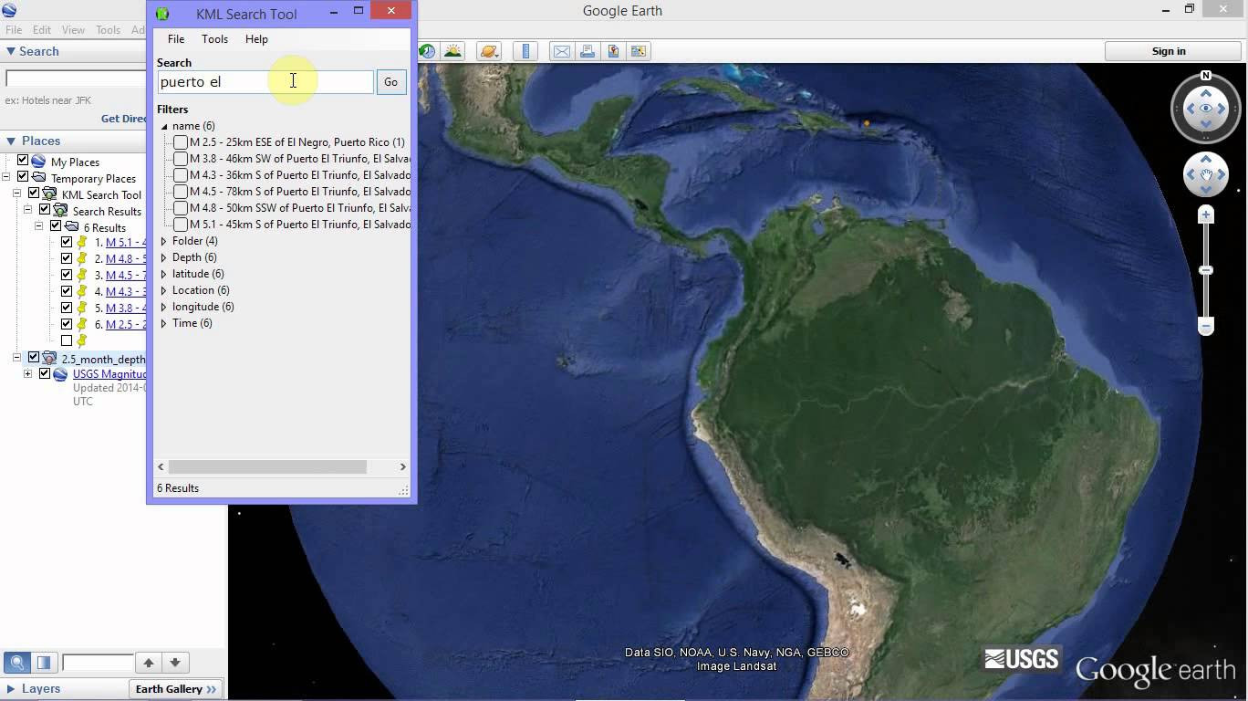1248x701 pixels.
Task: Open Google Earth Edit menu
Action: click(x=42, y=30)
